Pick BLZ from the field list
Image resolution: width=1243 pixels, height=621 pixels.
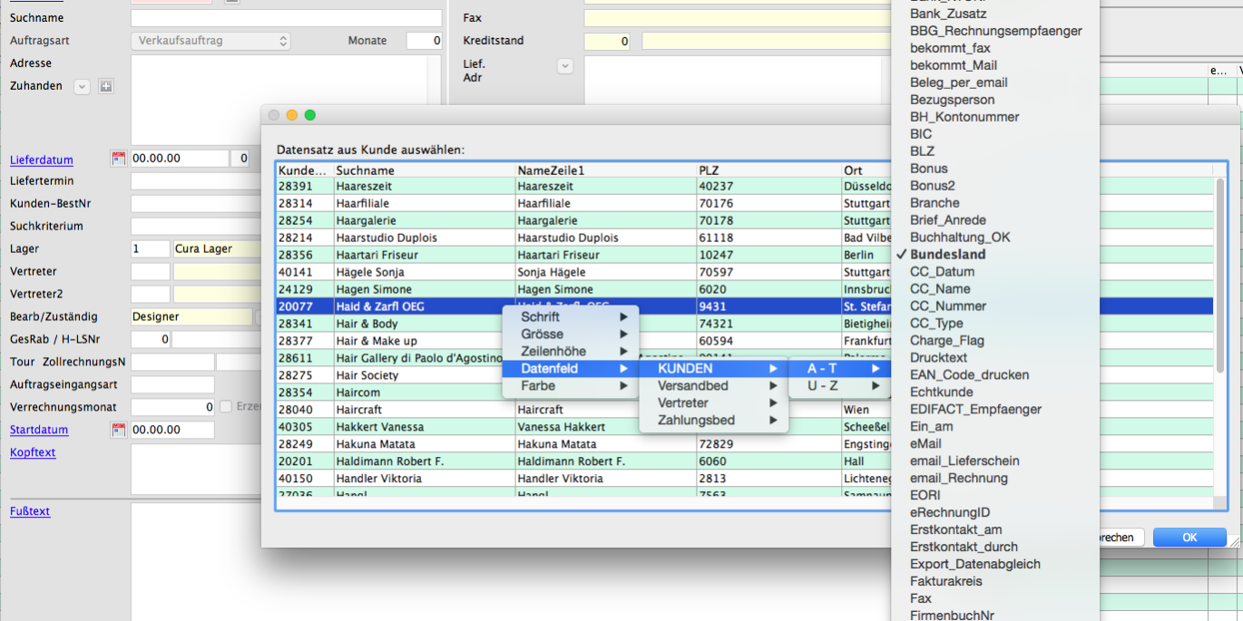pyautogui.click(x=995, y=151)
